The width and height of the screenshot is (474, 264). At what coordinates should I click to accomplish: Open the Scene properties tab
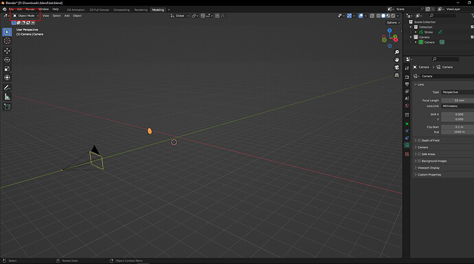(407, 98)
